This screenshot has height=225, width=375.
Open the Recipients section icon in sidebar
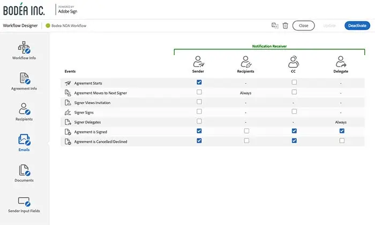24,108
